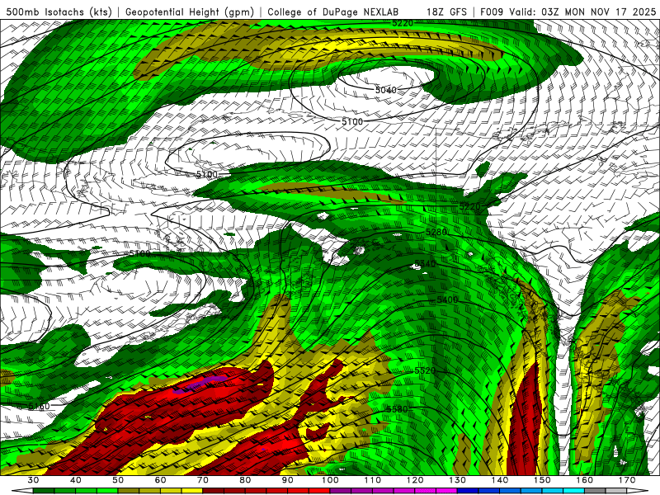The height and width of the screenshot is (495, 660).
Task: Click the 5400 contour label
Action: click(x=447, y=299)
